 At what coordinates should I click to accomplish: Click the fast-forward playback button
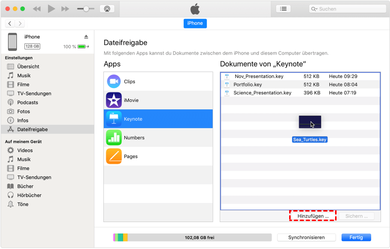point(65,9)
